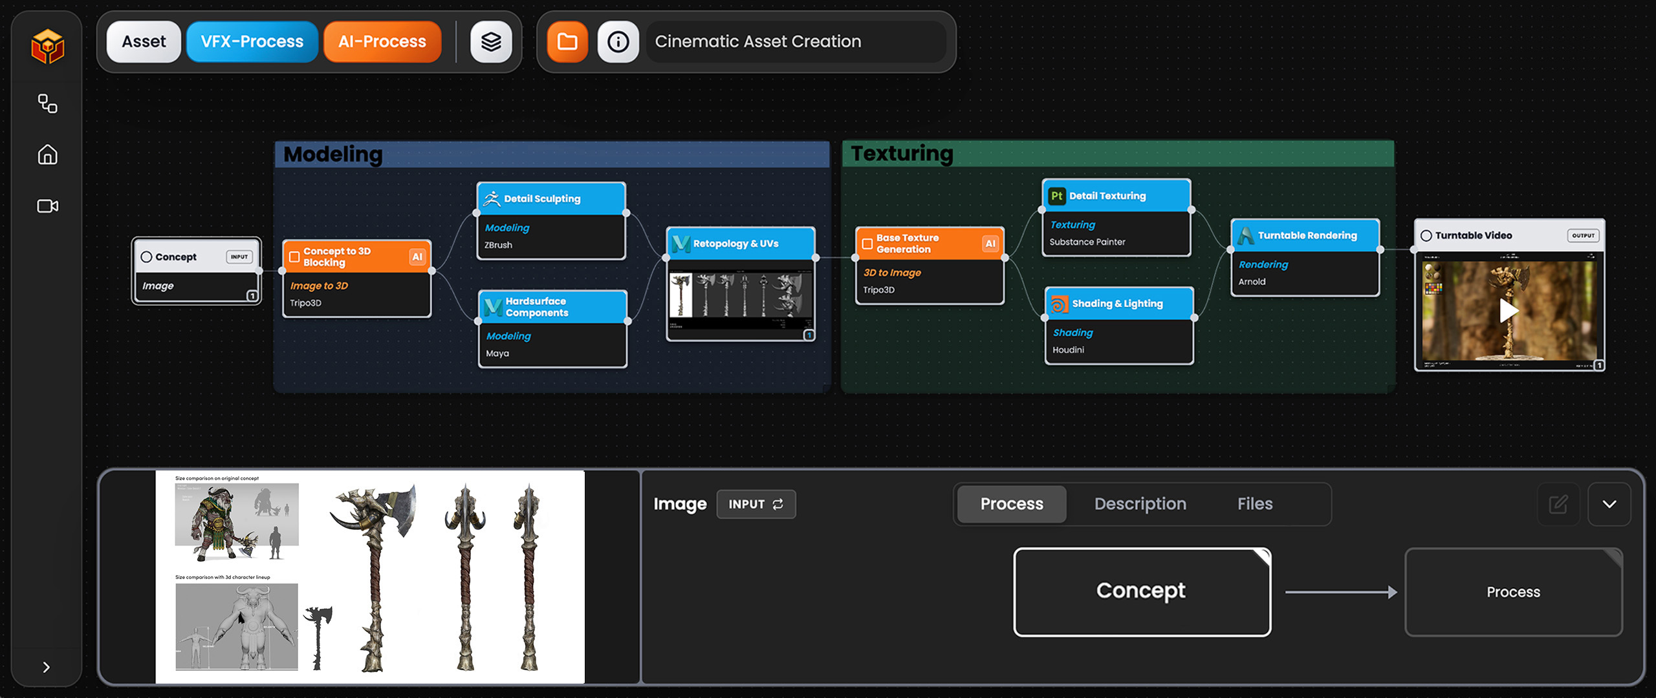Go to Home in sidebar
Viewport: 1656px width, 698px height.
click(x=47, y=154)
